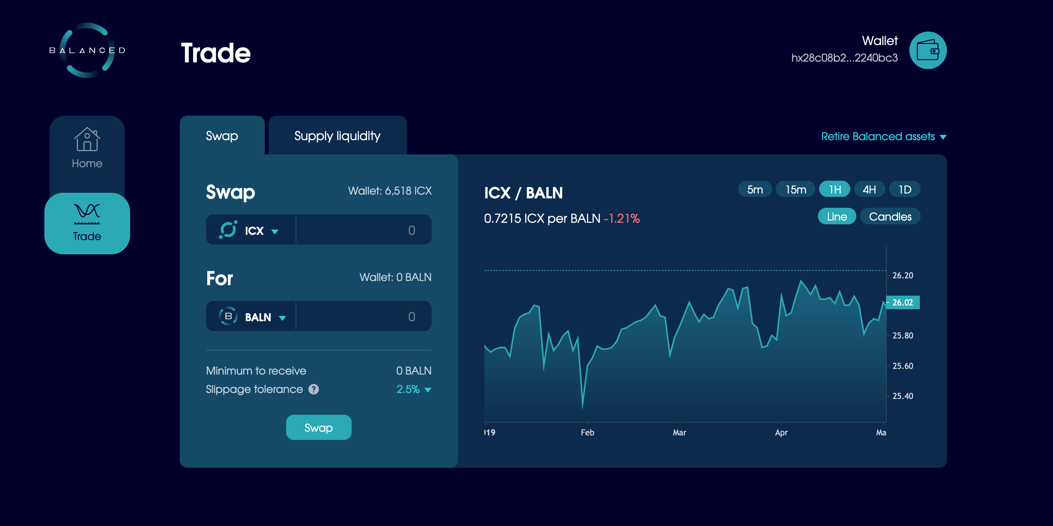Click the BALN token icon in For
This screenshot has width=1053, height=526.
(x=228, y=315)
